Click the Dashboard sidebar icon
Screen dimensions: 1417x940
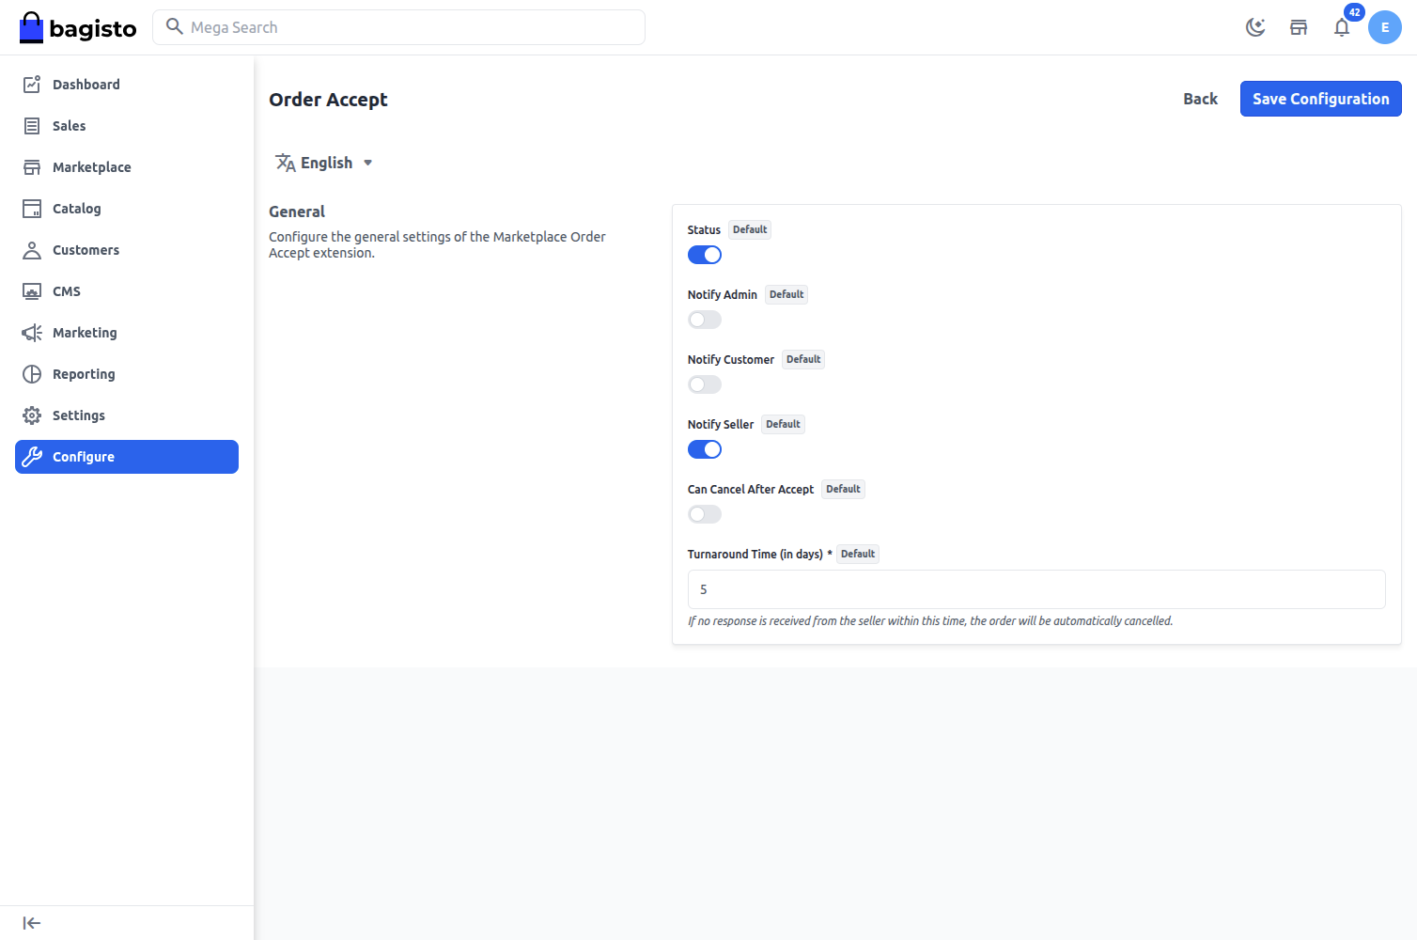[x=32, y=85]
